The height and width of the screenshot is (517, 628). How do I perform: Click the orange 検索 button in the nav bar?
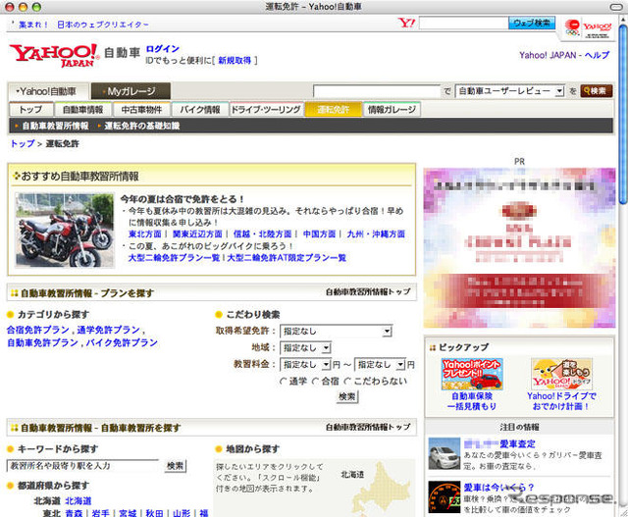596,91
